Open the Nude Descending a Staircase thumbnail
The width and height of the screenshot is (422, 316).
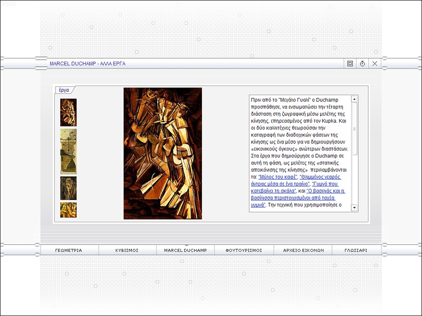pos(69,112)
